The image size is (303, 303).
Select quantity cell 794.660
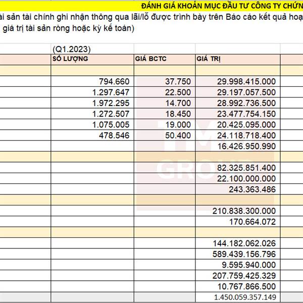click(92, 81)
